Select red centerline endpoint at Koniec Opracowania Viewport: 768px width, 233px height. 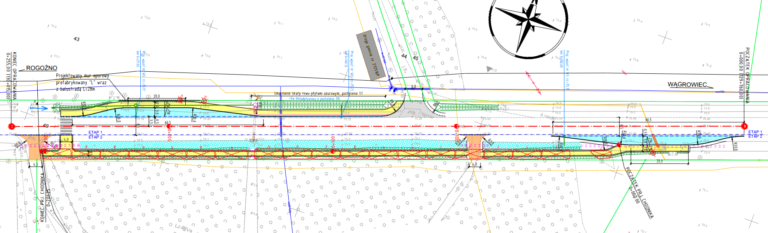tap(11, 126)
